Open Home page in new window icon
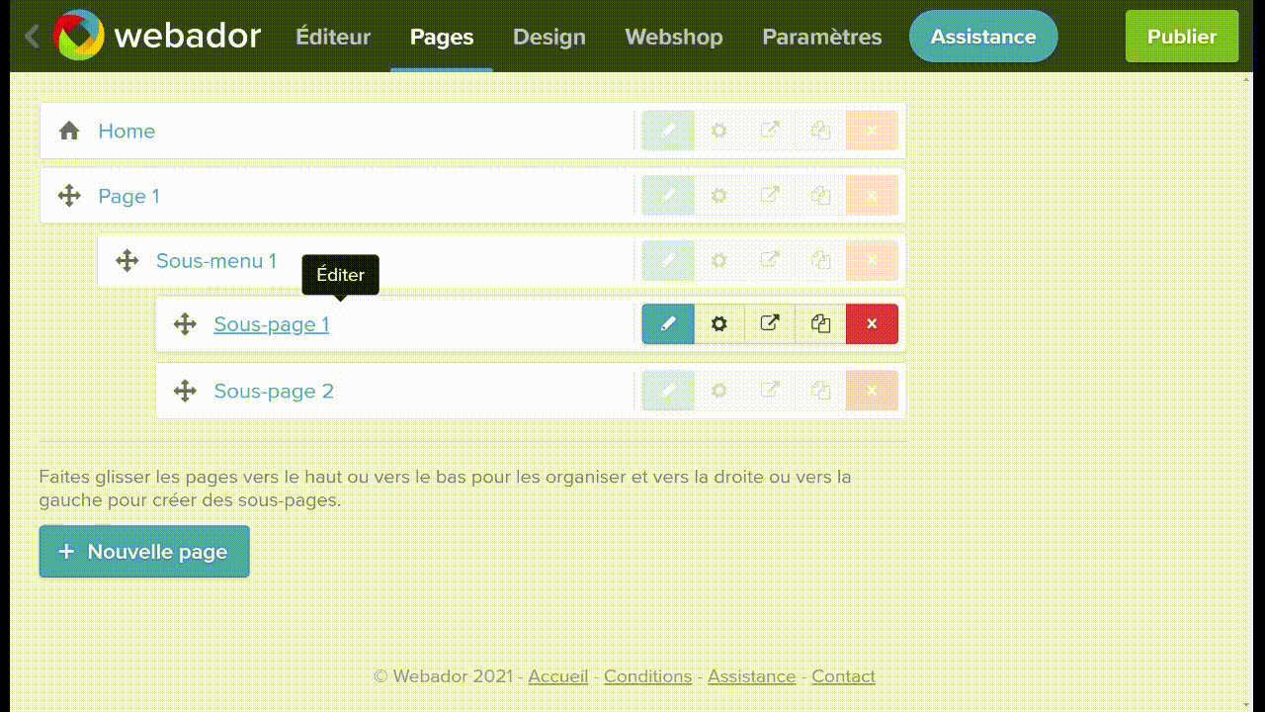The width and height of the screenshot is (1265, 712). (770, 131)
